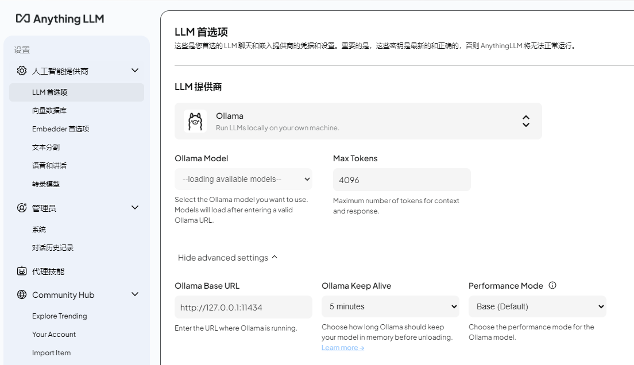Click the user icon beside 管理员
The height and width of the screenshot is (365, 634).
(x=22, y=208)
